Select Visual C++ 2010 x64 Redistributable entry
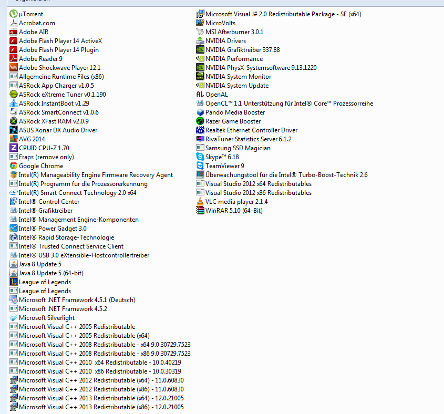This screenshot has height=414, width=444. click(x=96, y=363)
